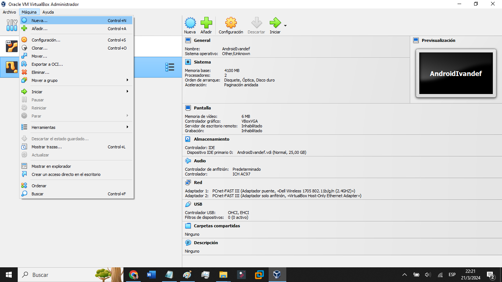Screen dimensions: 502x282
Task: Click the General section heading
Action: coord(202,40)
